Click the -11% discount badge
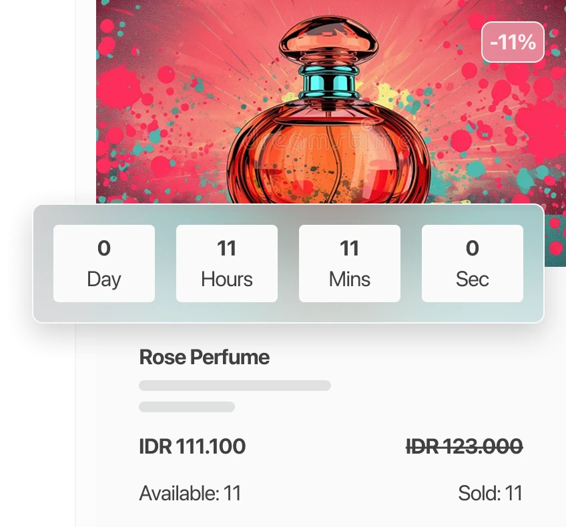The width and height of the screenshot is (566, 527). (x=513, y=42)
